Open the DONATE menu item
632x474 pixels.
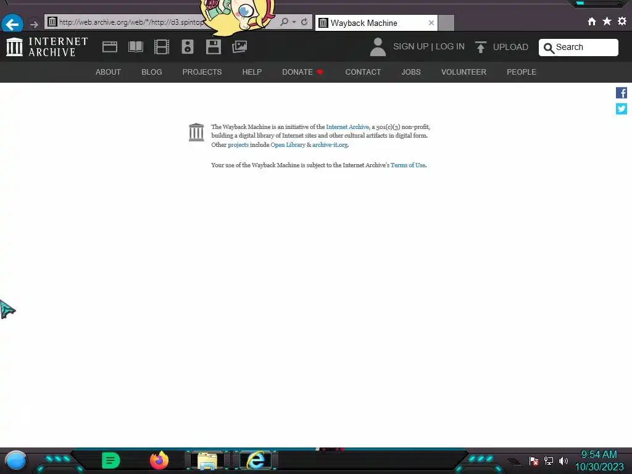302,72
